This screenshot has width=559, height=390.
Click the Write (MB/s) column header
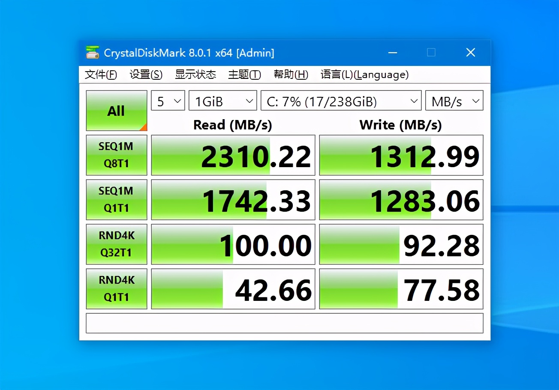(400, 125)
